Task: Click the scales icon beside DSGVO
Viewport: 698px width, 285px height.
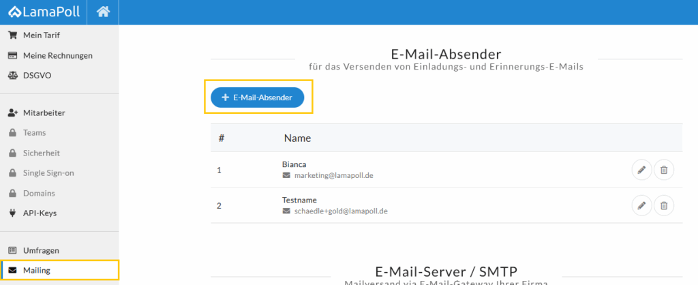Action: (12, 76)
